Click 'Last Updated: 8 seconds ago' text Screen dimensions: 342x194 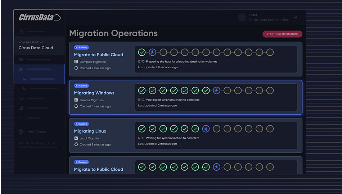pos(158,67)
